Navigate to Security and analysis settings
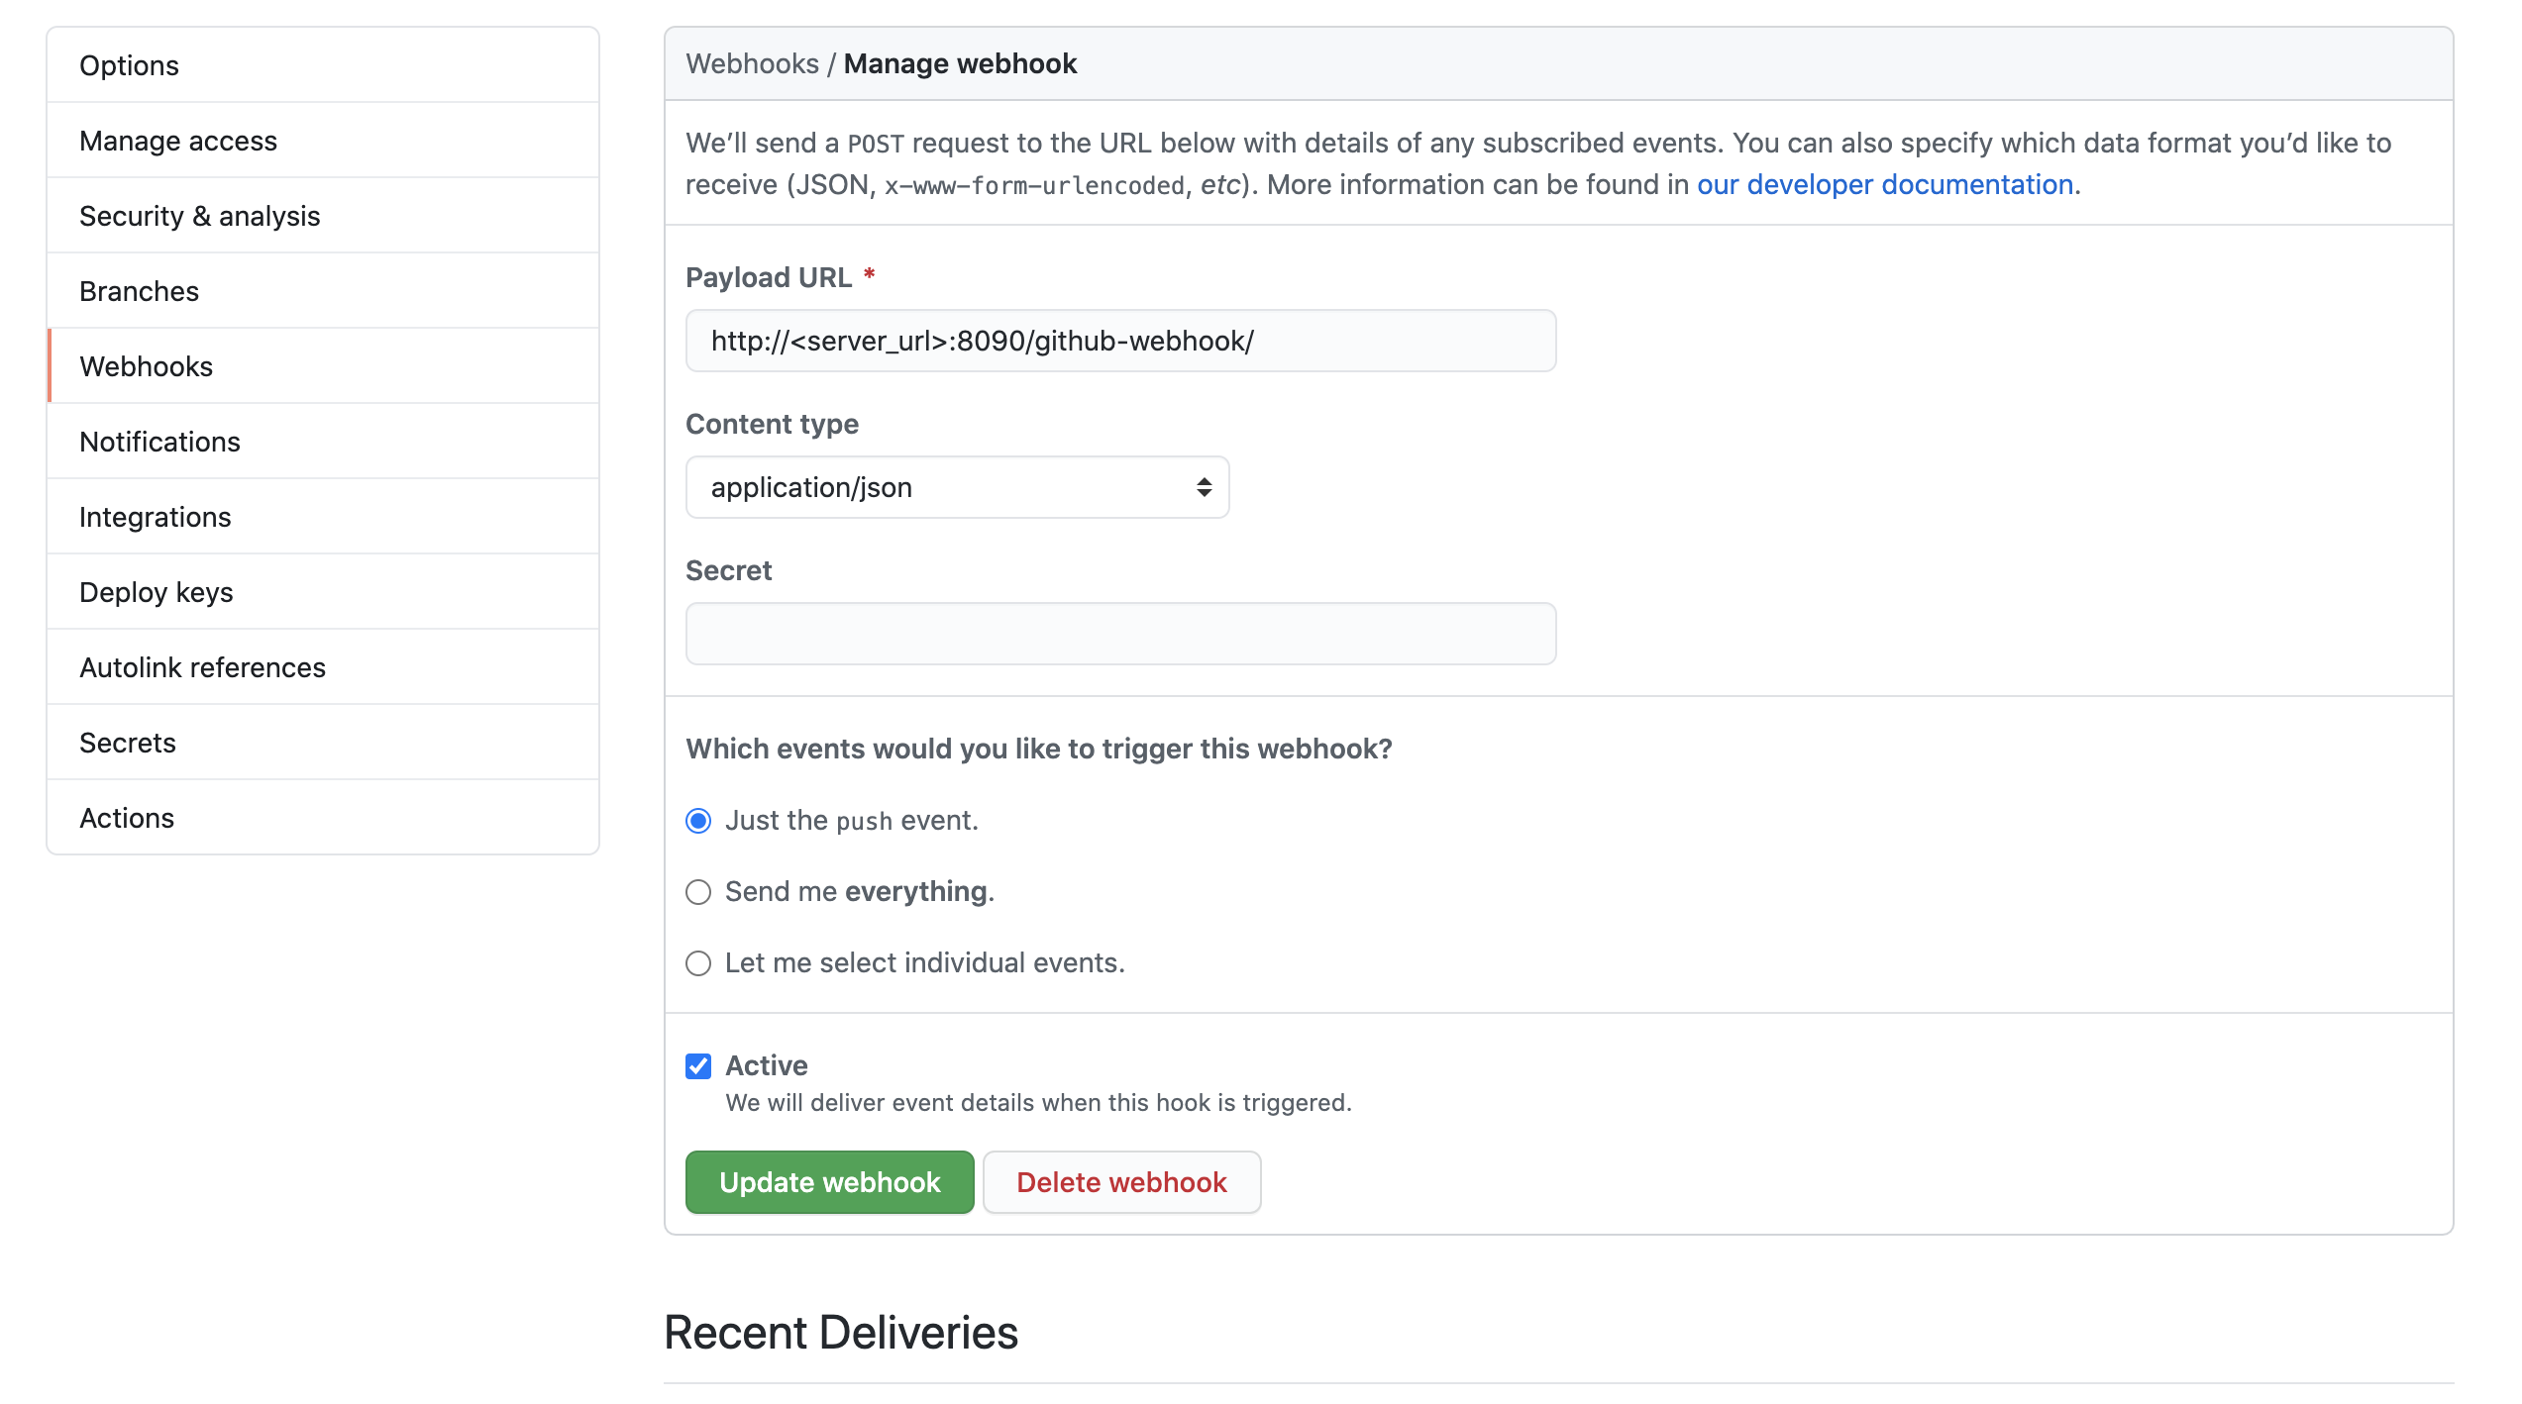This screenshot has height=1404, width=2522. click(x=201, y=215)
